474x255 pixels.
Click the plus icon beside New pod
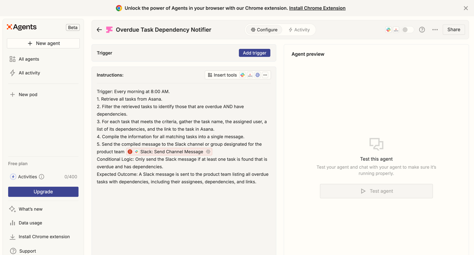point(13,94)
